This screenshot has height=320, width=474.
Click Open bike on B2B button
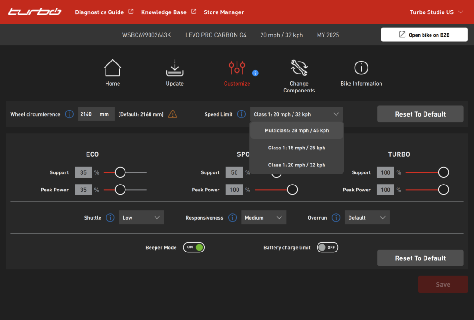tap(424, 35)
